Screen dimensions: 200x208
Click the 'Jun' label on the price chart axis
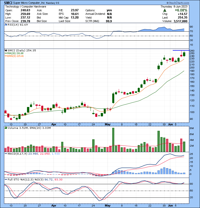click(170, 124)
